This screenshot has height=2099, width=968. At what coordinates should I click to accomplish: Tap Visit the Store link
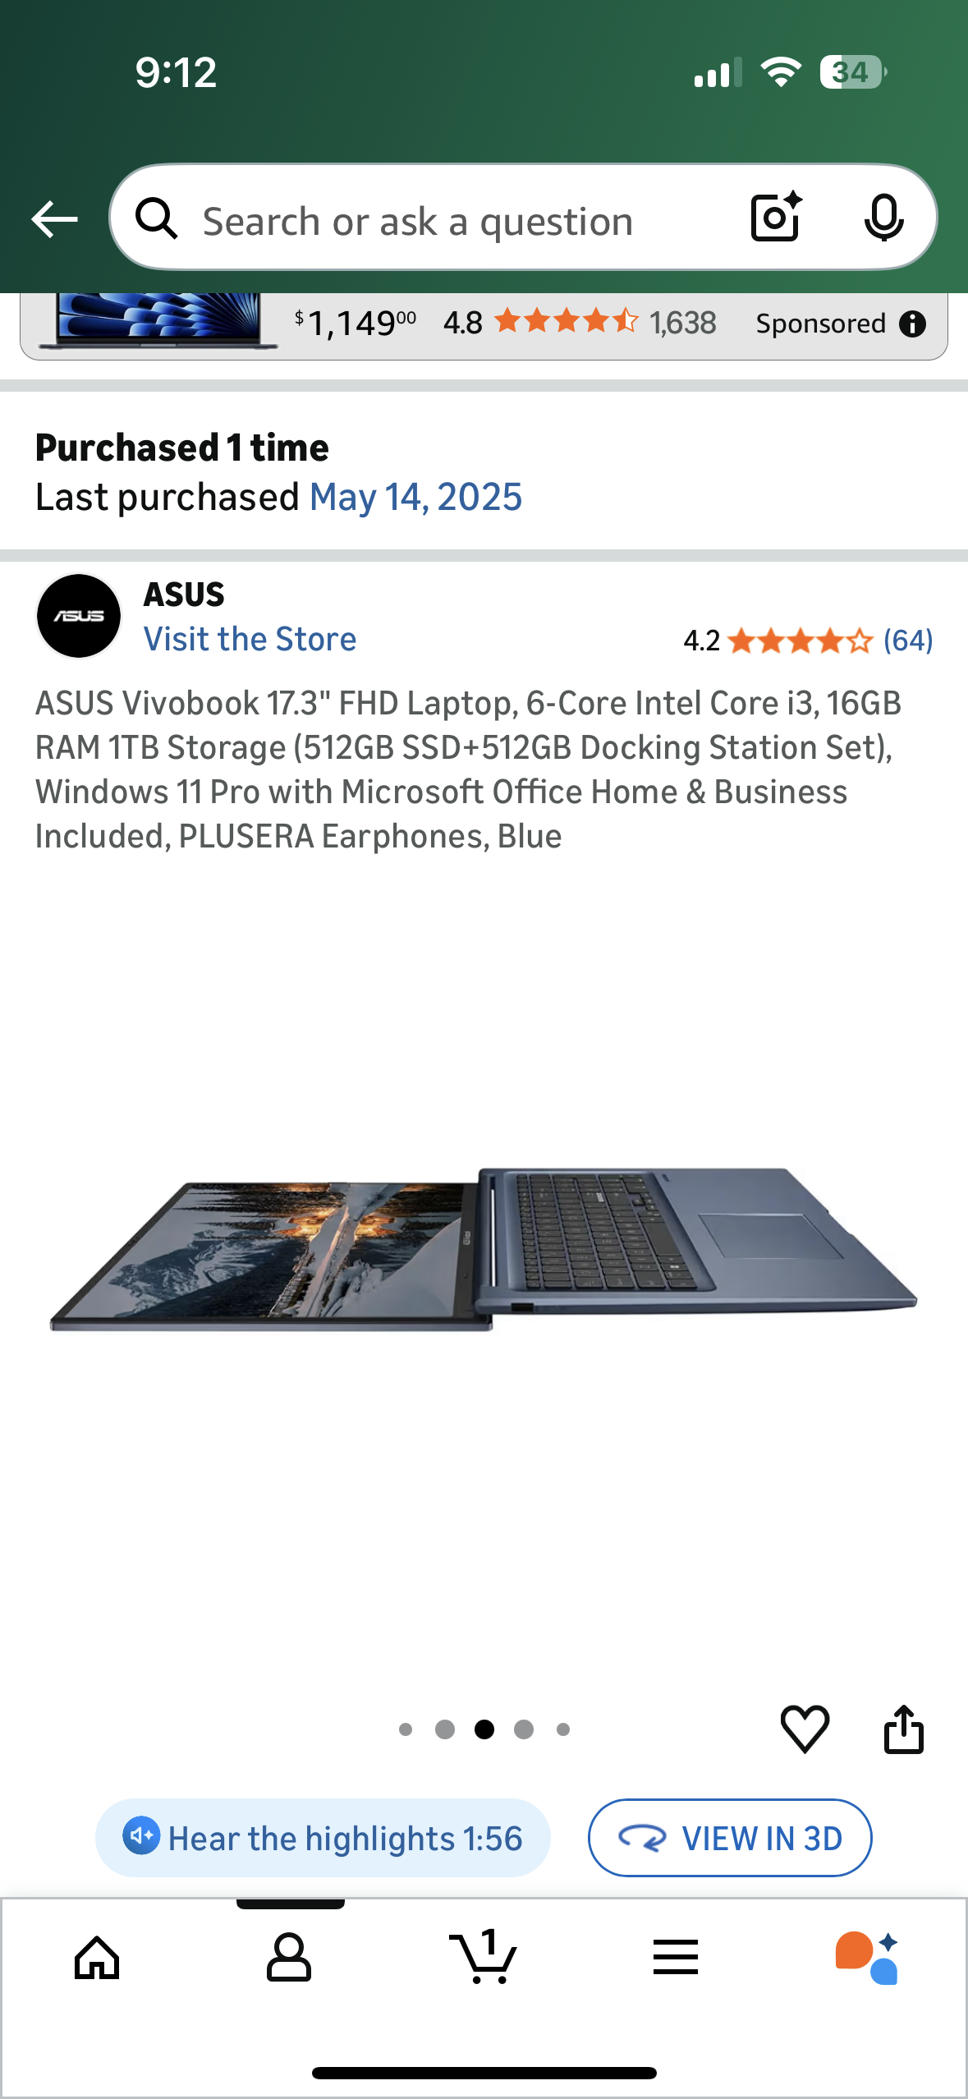[250, 639]
